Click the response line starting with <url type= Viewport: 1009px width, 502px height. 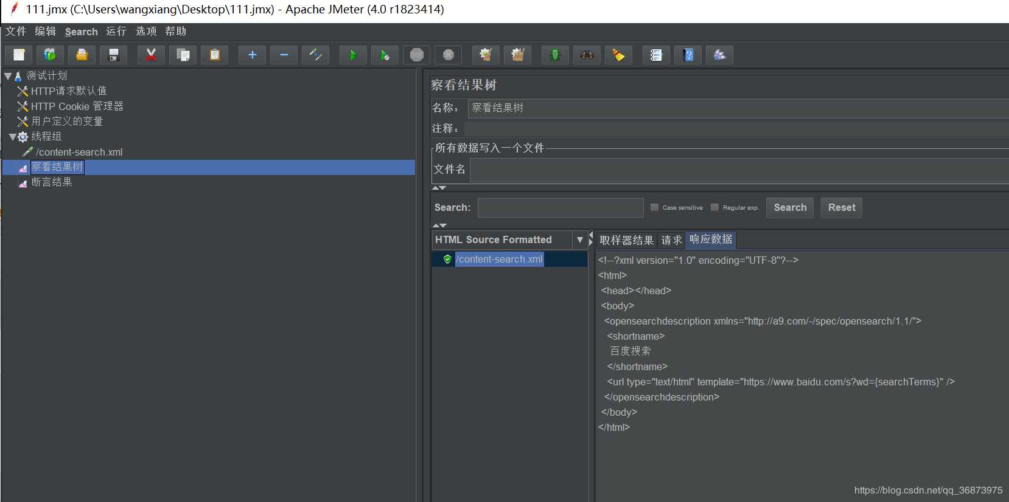tap(781, 382)
